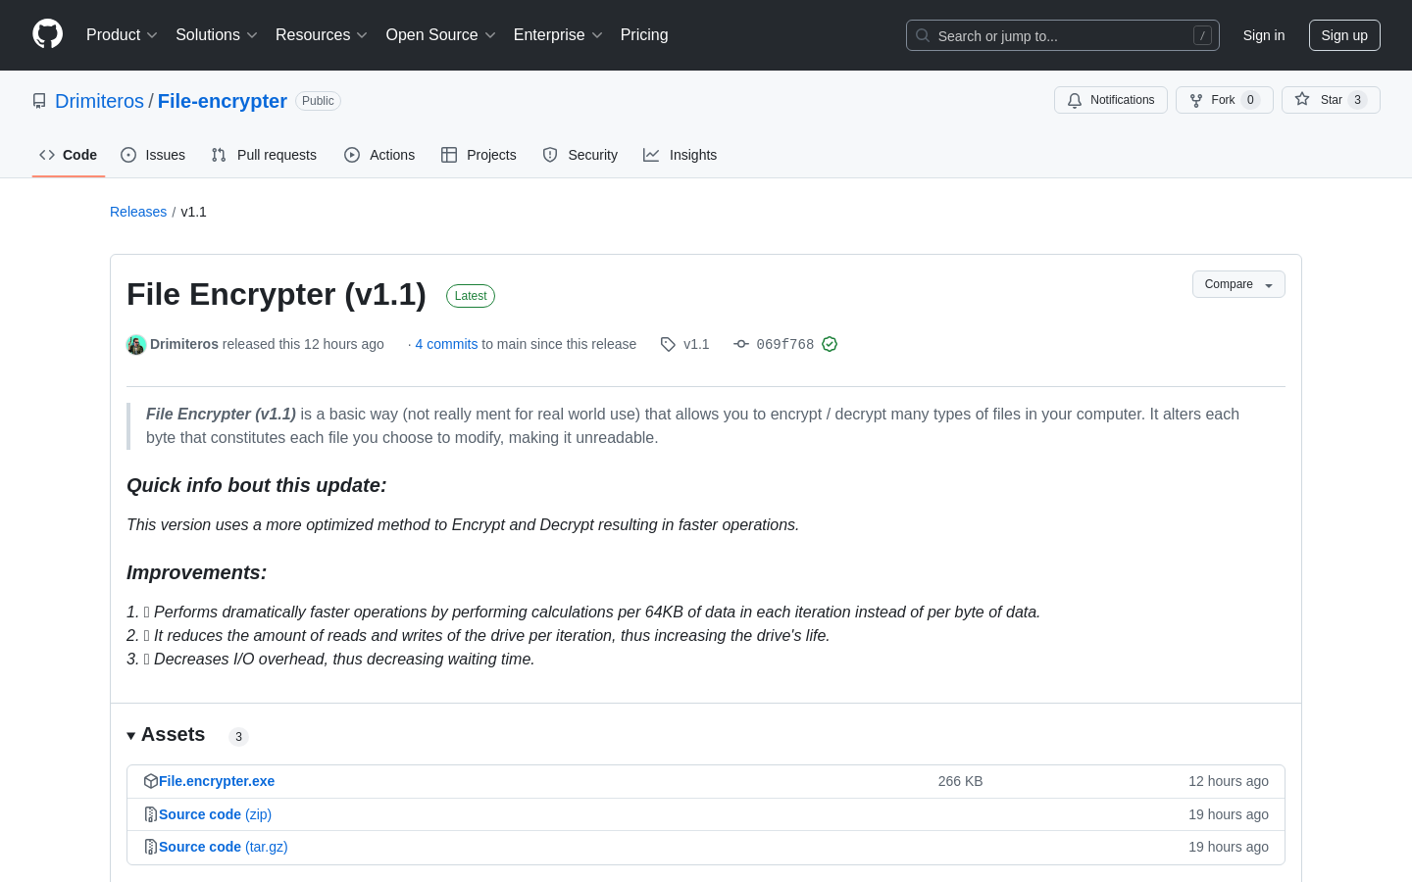Viewport: 1412px width, 882px height.
Task: Click the commit node icon
Action: tap(741, 344)
